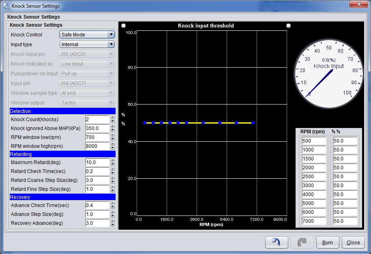Click the spinner beside RPM window high
371x254 pixels.
[x=112, y=146]
